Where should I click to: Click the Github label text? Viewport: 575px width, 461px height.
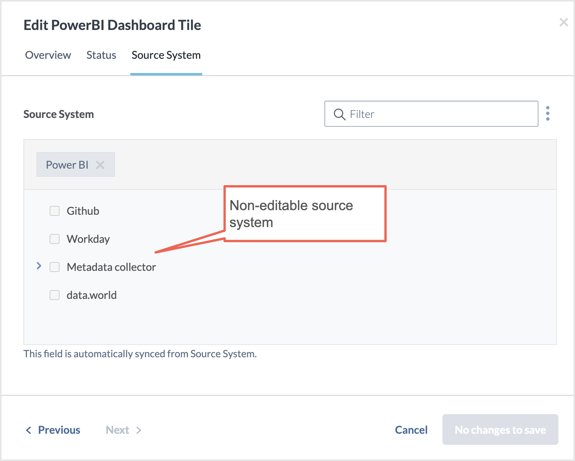point(83,211)
